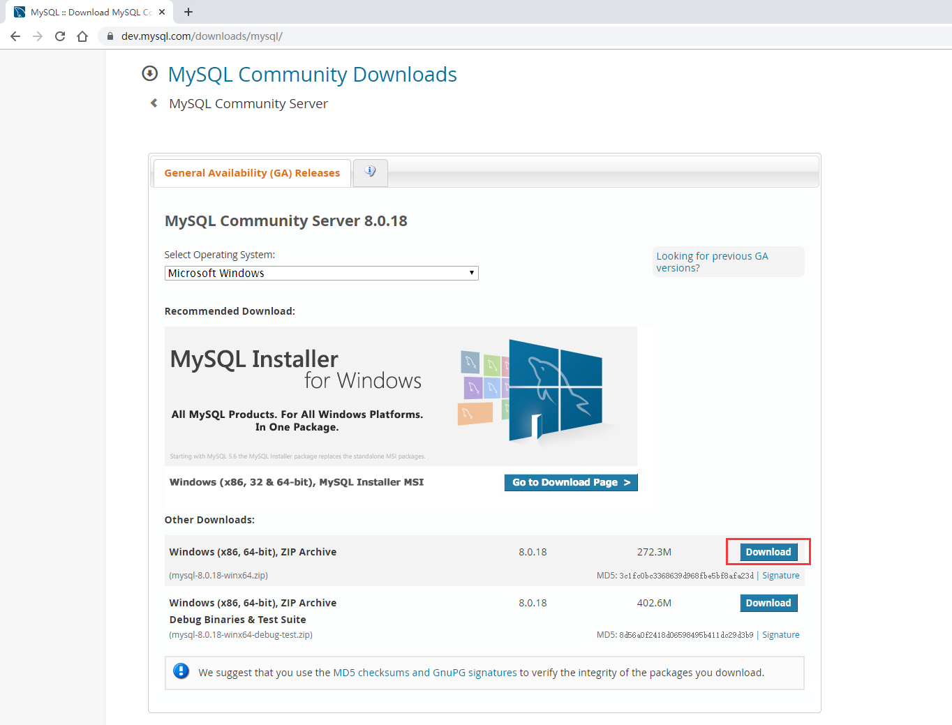Download the Debug Binaries & Test Suite zip
Image resolution: width=952 pixels, height=725 pixels.
coord(768,603)
